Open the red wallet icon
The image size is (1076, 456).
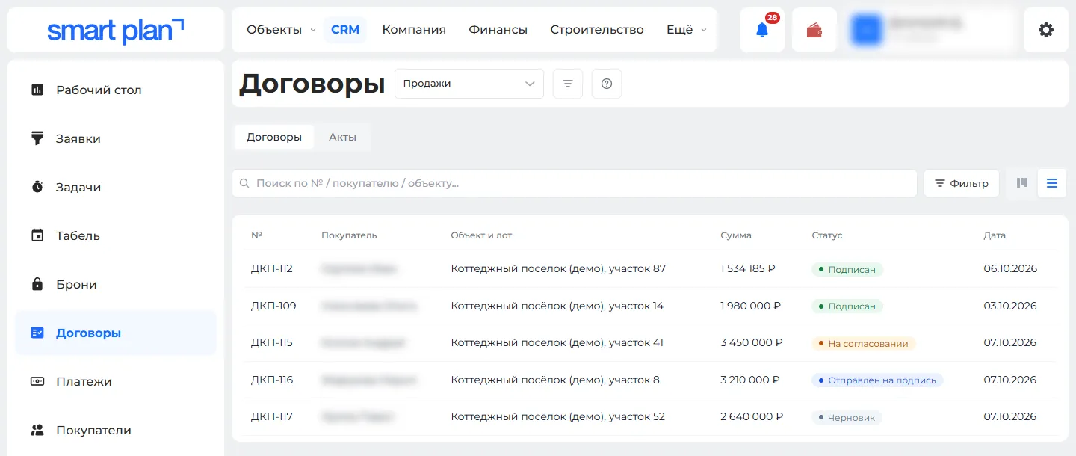point(814,30)
